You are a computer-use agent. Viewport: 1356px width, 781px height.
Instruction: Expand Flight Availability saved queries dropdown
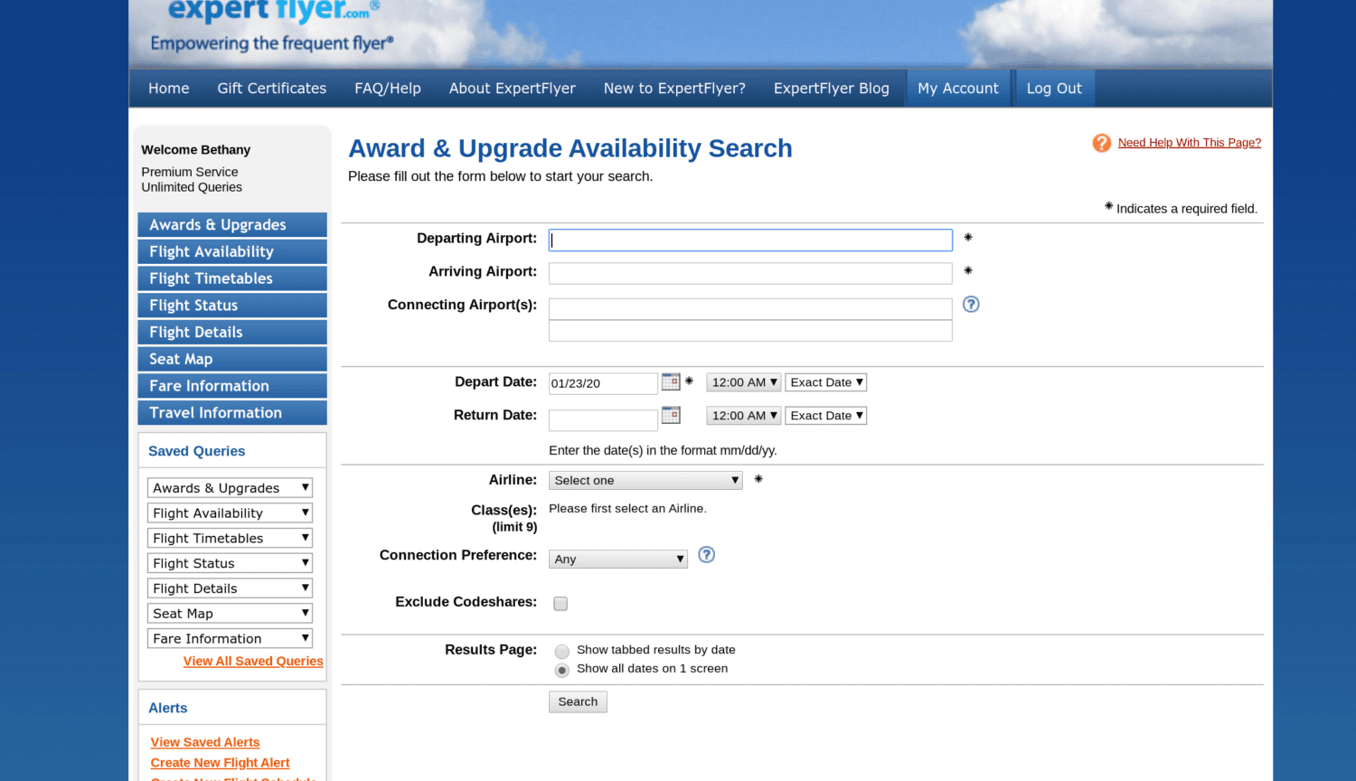coord(230,513)
